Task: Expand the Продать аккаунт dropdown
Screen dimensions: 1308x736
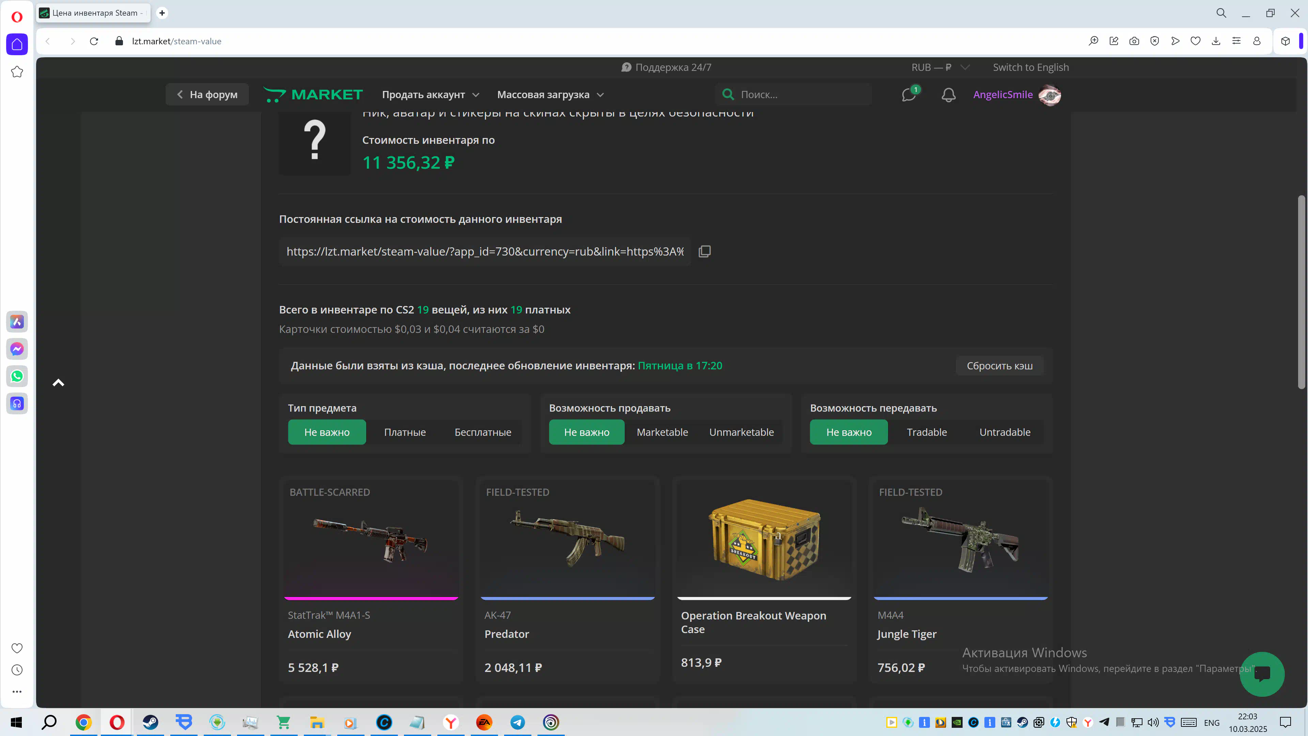Action: [x=430, y=94]
